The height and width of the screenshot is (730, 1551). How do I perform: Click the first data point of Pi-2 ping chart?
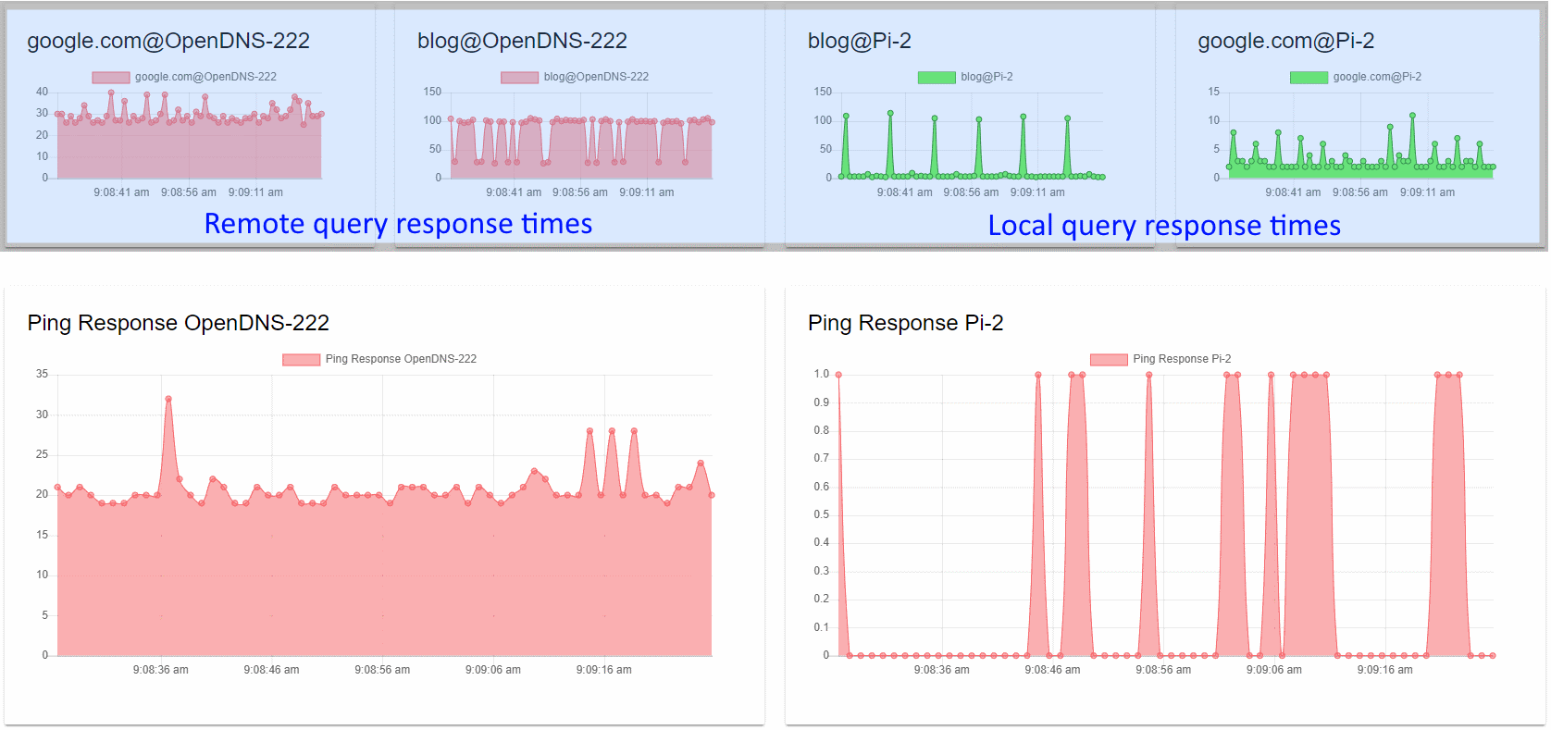(x=838, y=375)
